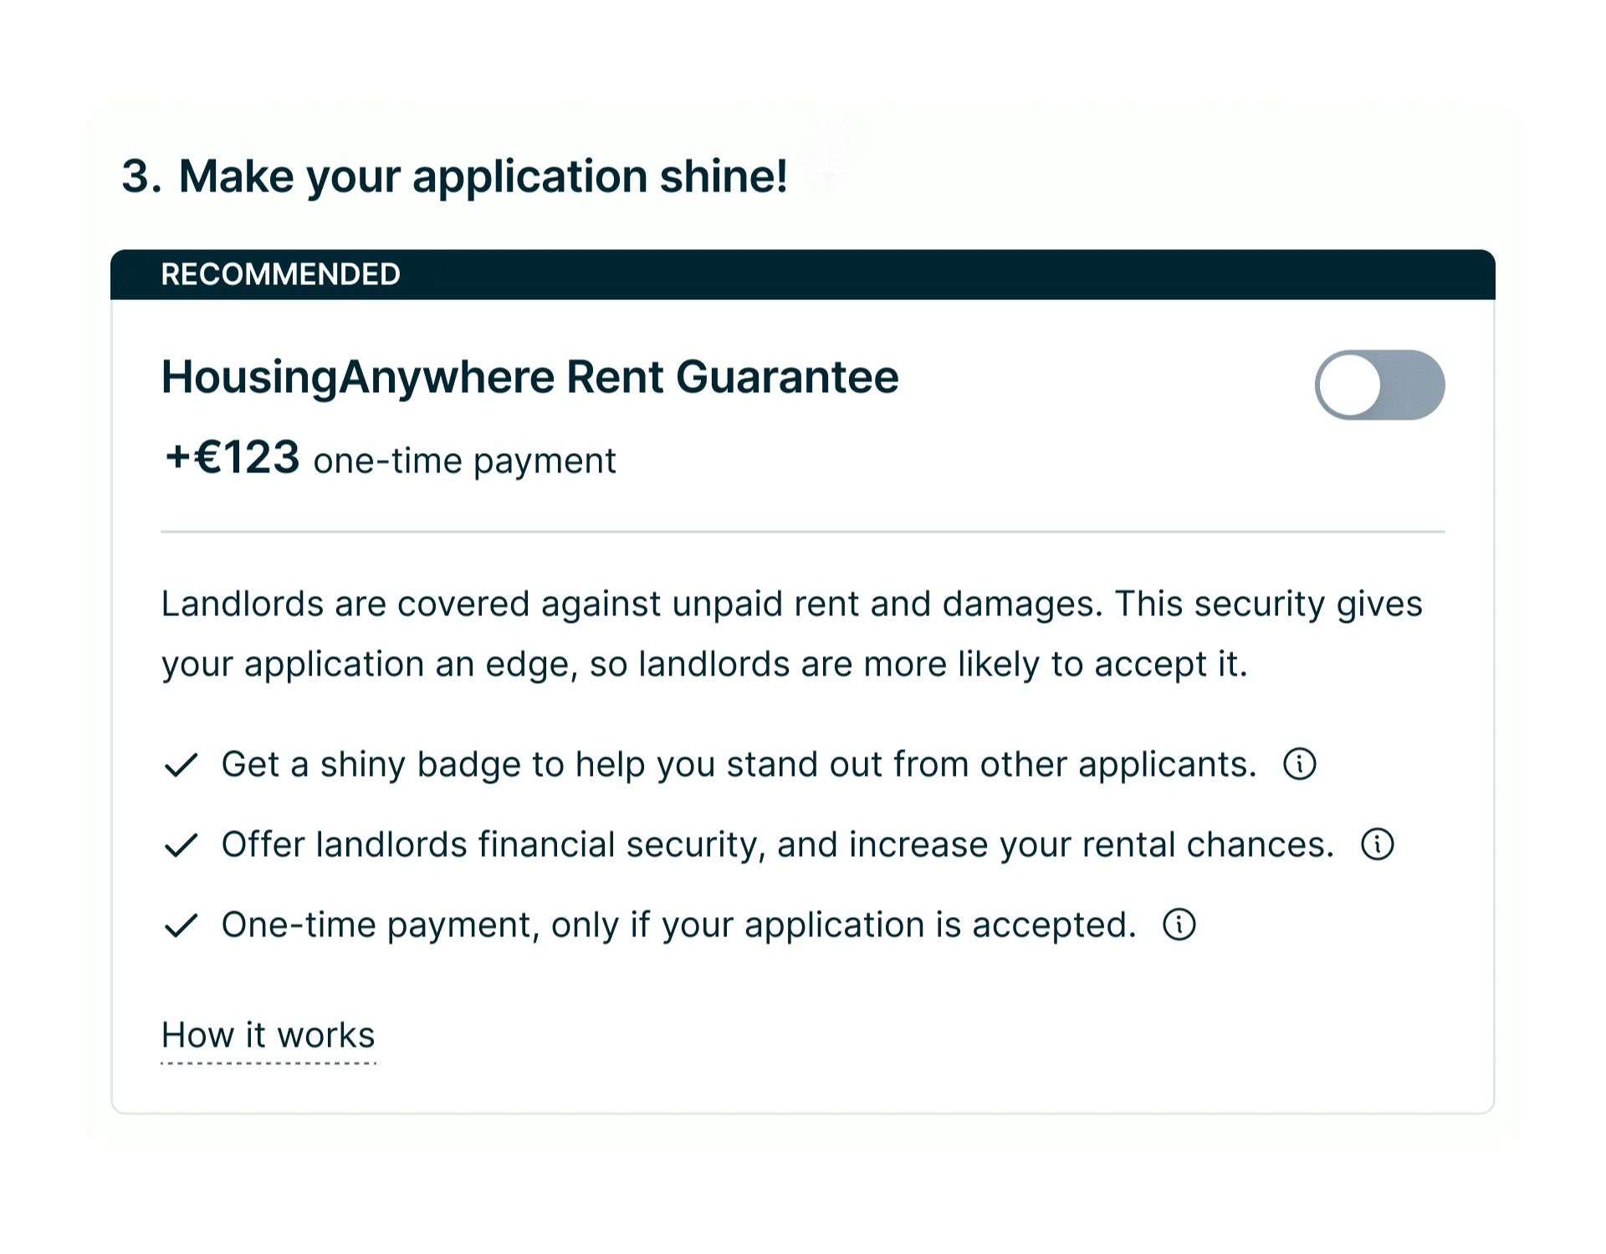Click the How it works dotted underlined text

[x=268, y=1035]
